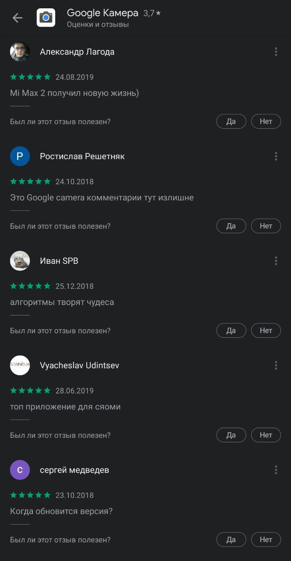291x561 pixels.
Task: Open options menu for Александр Лагода's review
Action: coord(276,52)
